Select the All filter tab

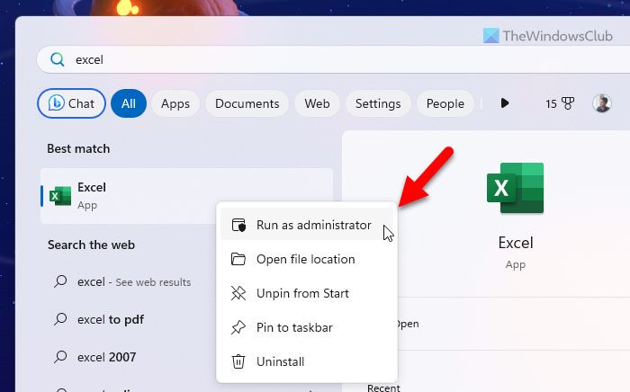(129, 103)
